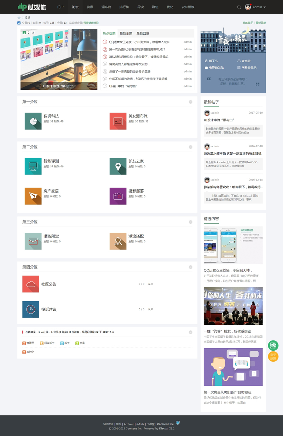Viewport: 283px width, 436px height.
Task: Go to 瀑布流 in the navigation bar
Action: click(106, 7)
